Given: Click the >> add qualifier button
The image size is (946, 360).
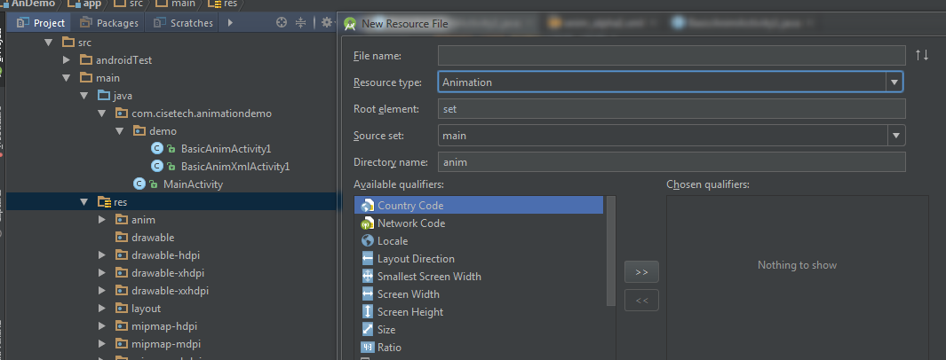Looking at the screenshot, I should 641,271.
